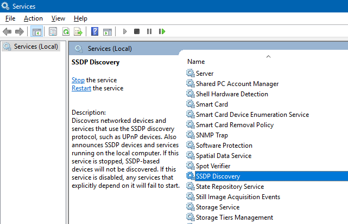Click the Restart Service toolbar icon
This screenshot has width=348, height=224.
(x=162, y=32)
